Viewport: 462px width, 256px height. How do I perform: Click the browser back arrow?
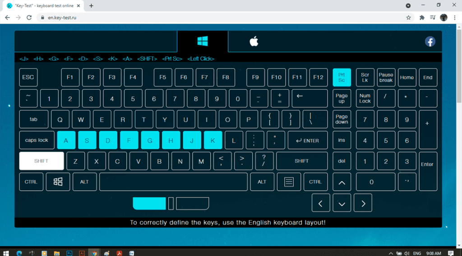click(7, 18)
